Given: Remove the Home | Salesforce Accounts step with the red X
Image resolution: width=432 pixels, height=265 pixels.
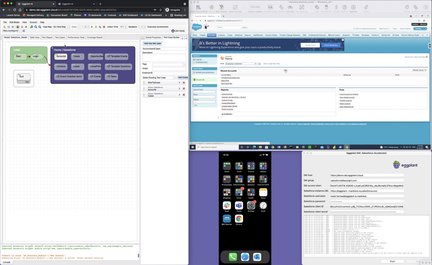Looking at the screenshot, I should tap(184, 88).
